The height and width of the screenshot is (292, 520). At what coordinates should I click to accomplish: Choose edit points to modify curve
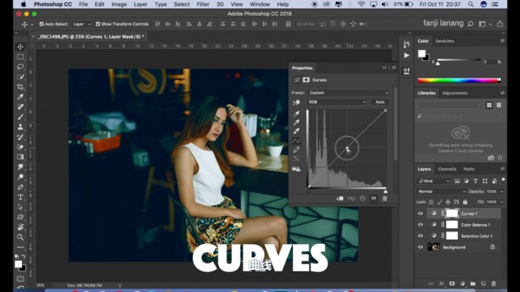point(297,141)
